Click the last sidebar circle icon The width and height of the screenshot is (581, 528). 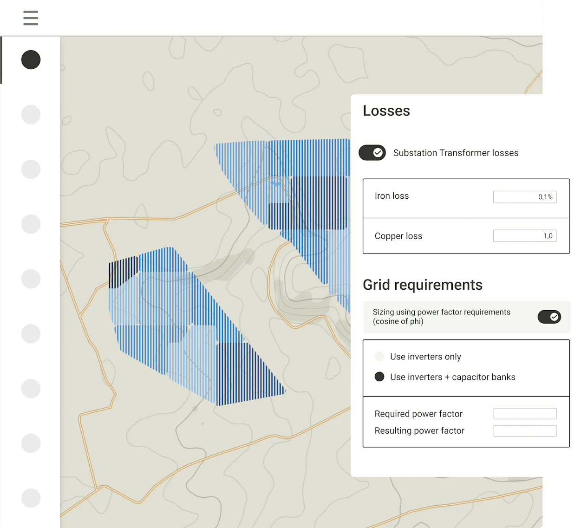31,498
